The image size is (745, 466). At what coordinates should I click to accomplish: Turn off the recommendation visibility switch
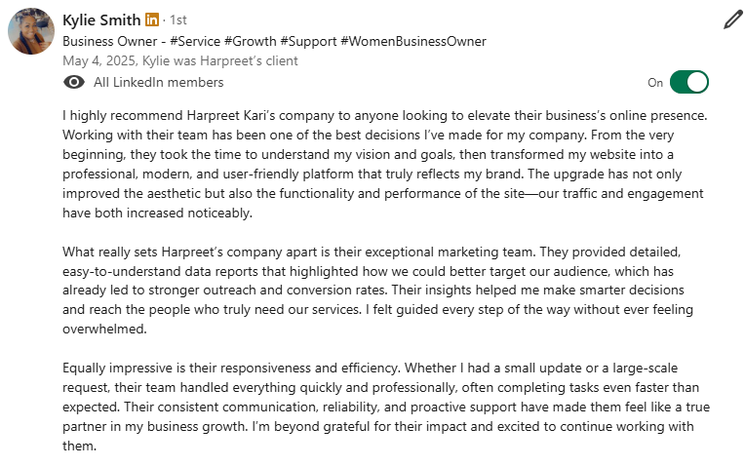[x=688, y=83]
